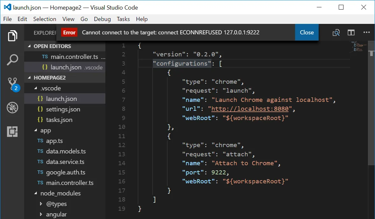Click line number 10 in gutter
Screen dimensions: 375x219
(122, 127)
